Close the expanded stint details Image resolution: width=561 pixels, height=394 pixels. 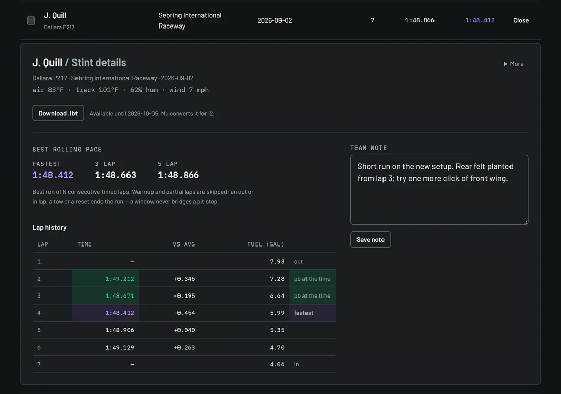point(521,21)
